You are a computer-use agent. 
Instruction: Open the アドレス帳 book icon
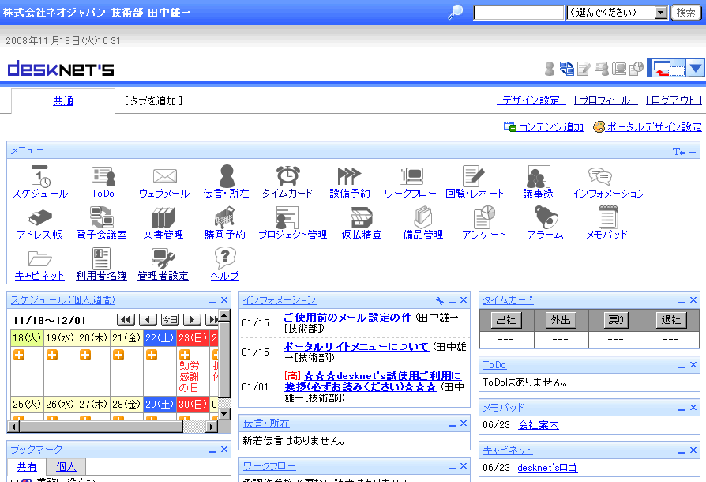(40, 217)
